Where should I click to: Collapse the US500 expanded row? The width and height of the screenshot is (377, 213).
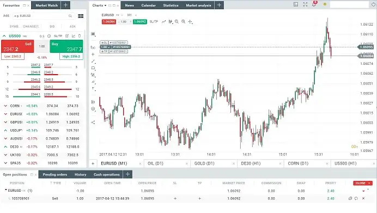(4, 36)
